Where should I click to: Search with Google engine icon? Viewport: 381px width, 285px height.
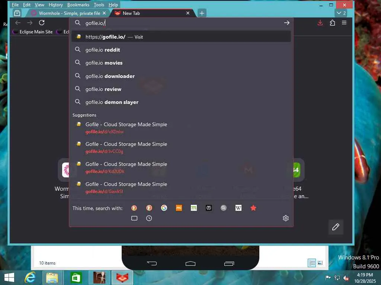pyautogui.click(x=164, y=208)
